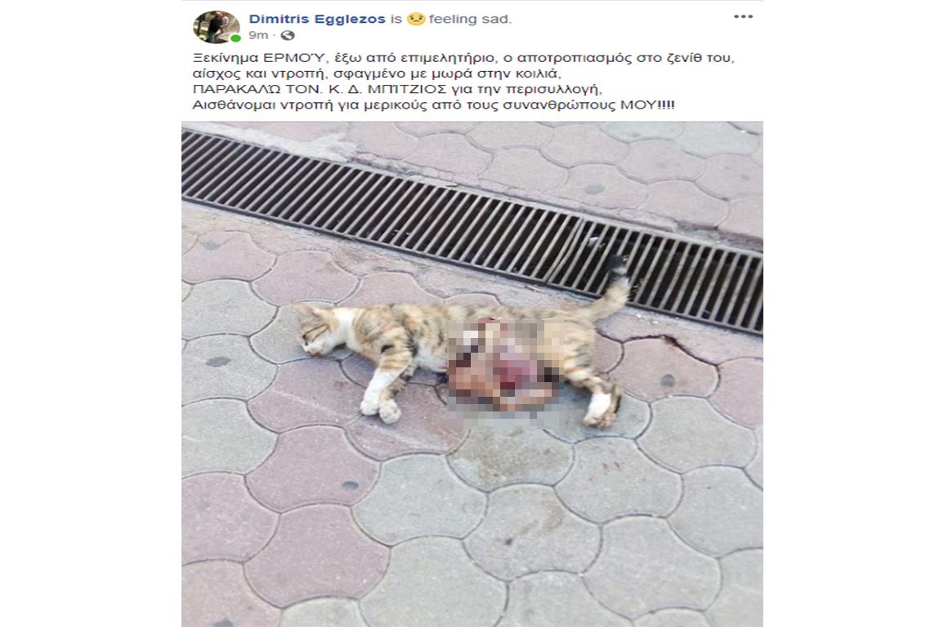Screen dimensions: 944x627
Task: Click the blurred area of the photo
Action: (504, 370)
